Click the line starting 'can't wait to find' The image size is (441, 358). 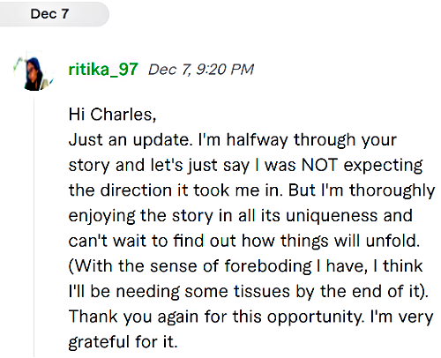coord(244,241)
